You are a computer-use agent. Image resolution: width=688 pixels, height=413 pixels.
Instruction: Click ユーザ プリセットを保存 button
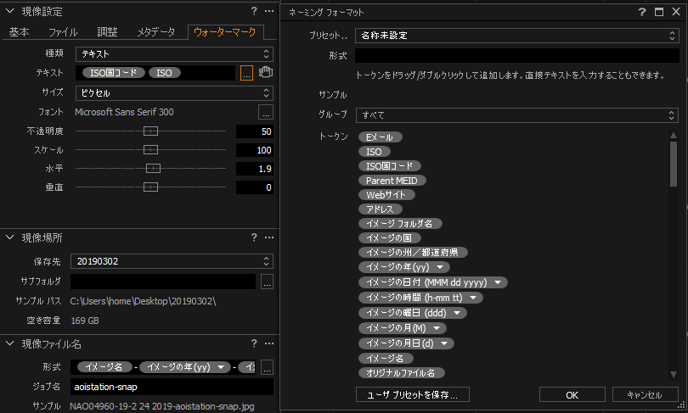(412, 394)
